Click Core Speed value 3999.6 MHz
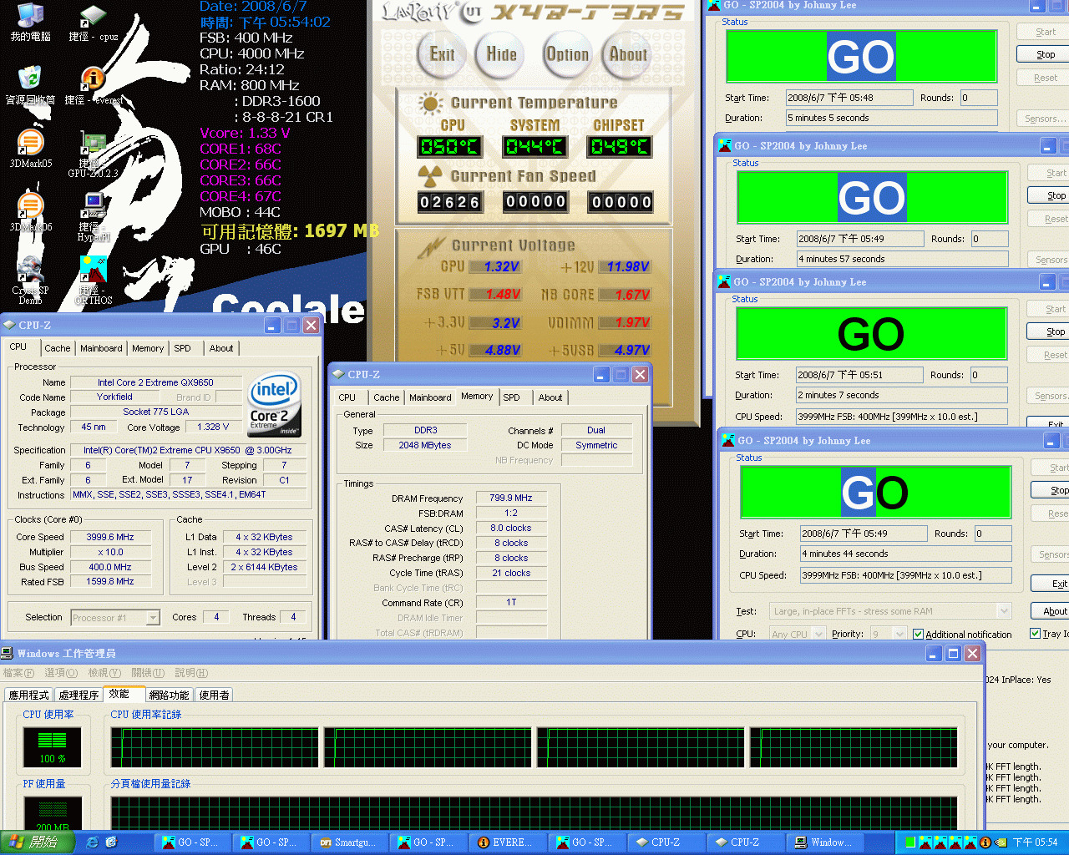The height and width of the screenshot is (855, 1069). pyautogui.click(x=110, y=537)
